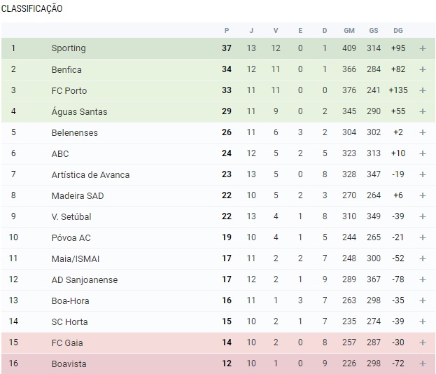Click the V wins column header
The width and height of the screenshot is (436, 374).
pyautogui.click(x=276, y=30)
